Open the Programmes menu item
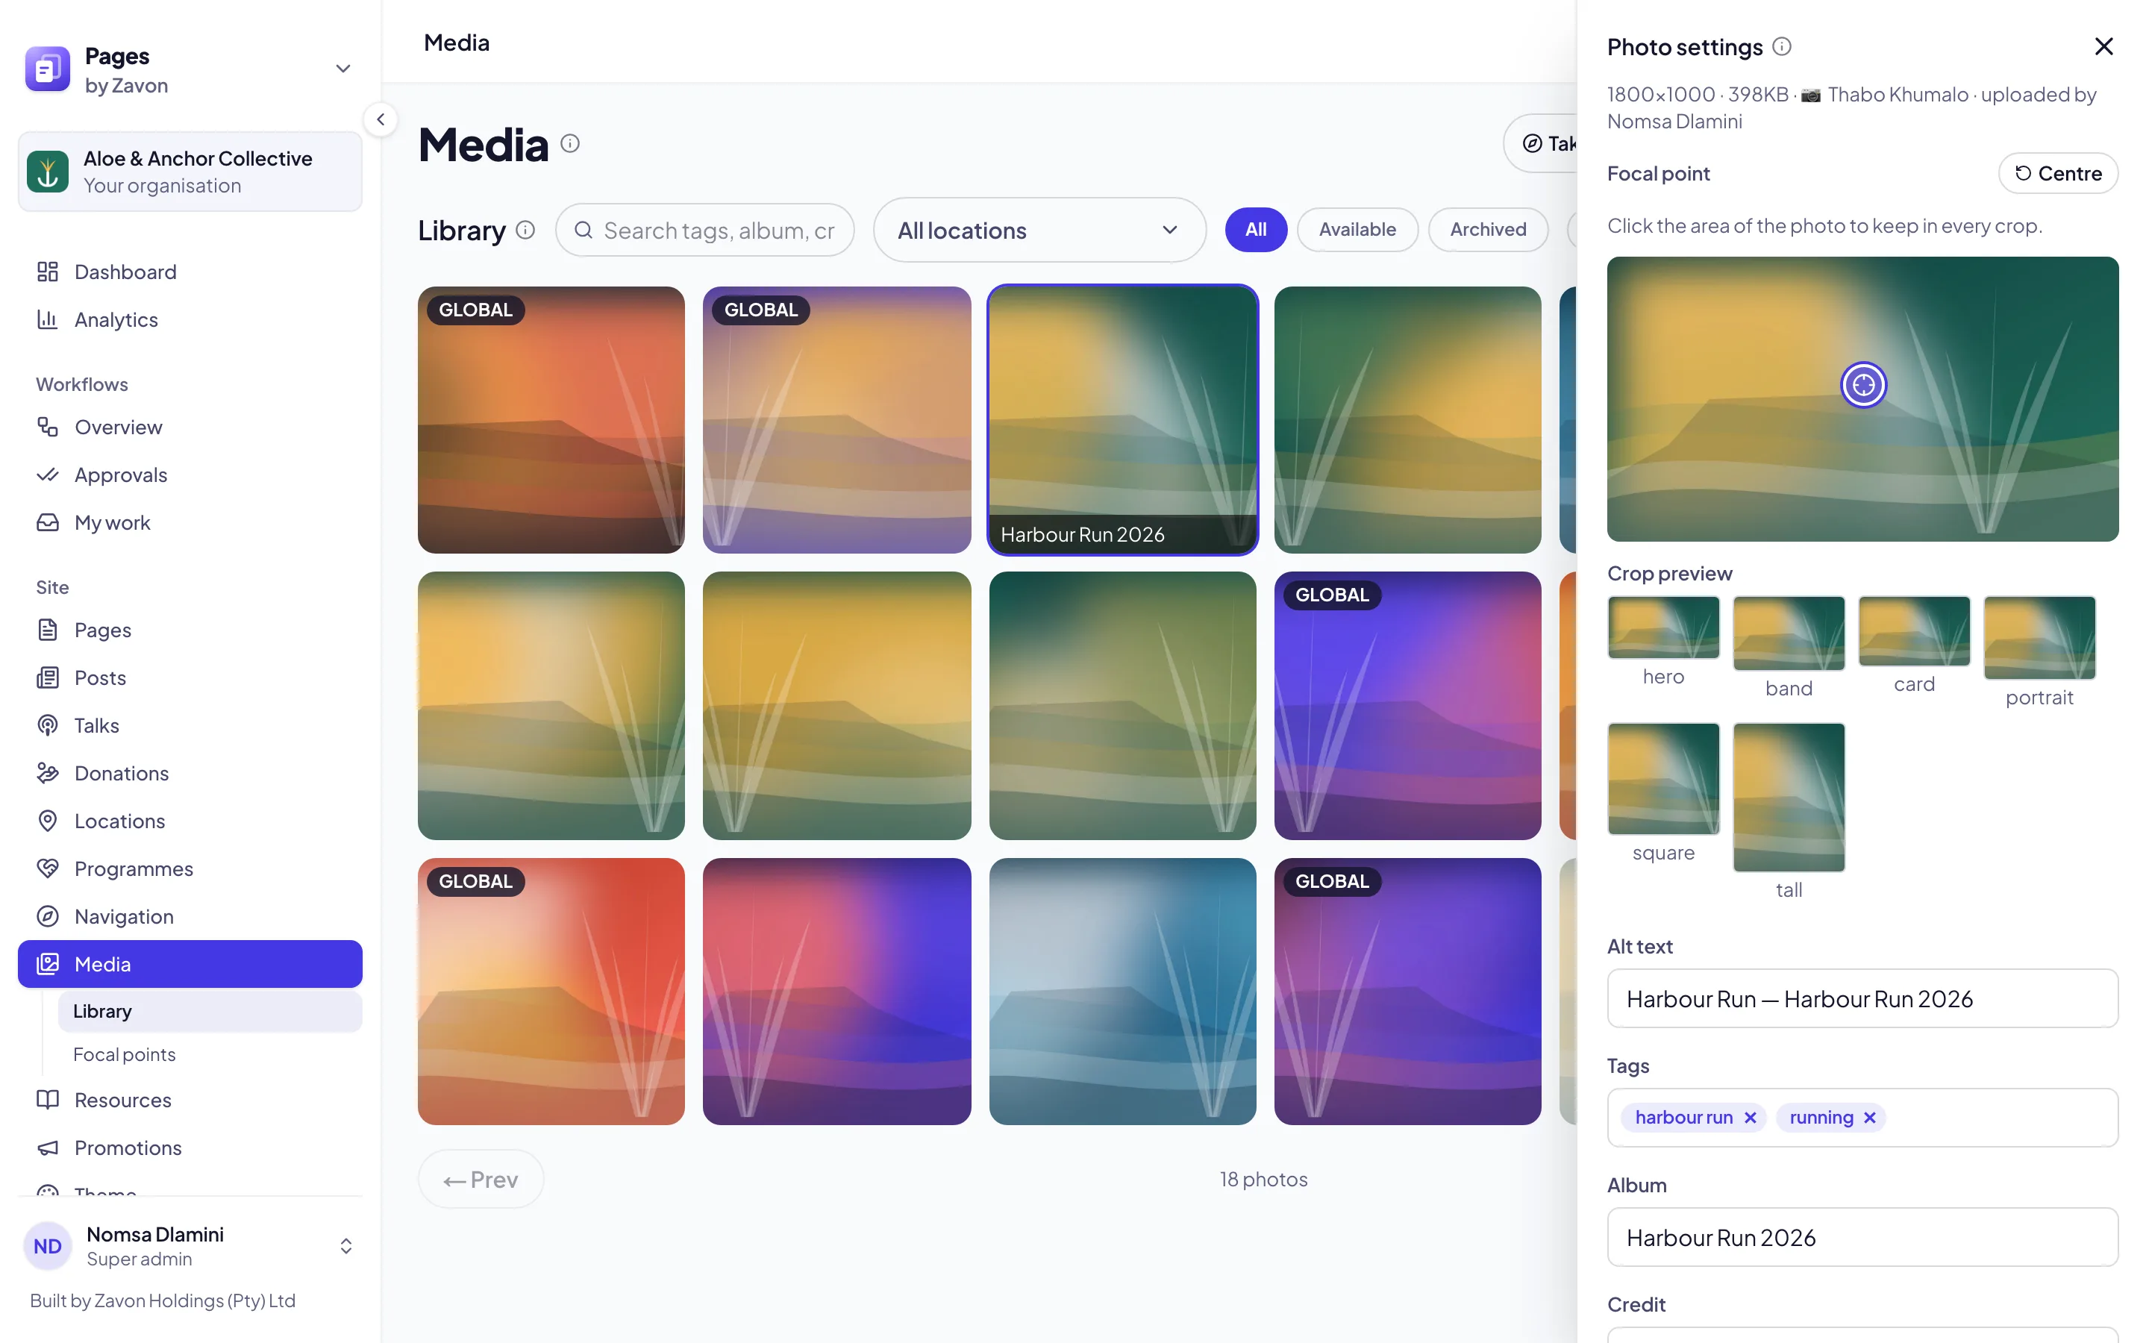The width and height of the screenshot is (2149, 1343). point(190,868)
